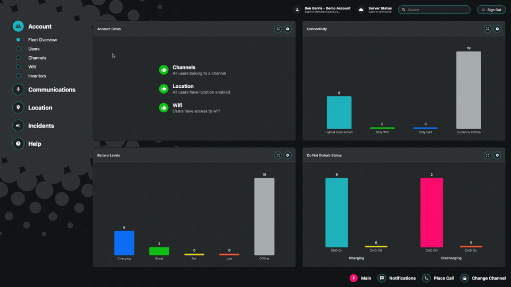Open Battery Levels panel settings gear
The image size is (511, 287).
click(x=287, y=155)
